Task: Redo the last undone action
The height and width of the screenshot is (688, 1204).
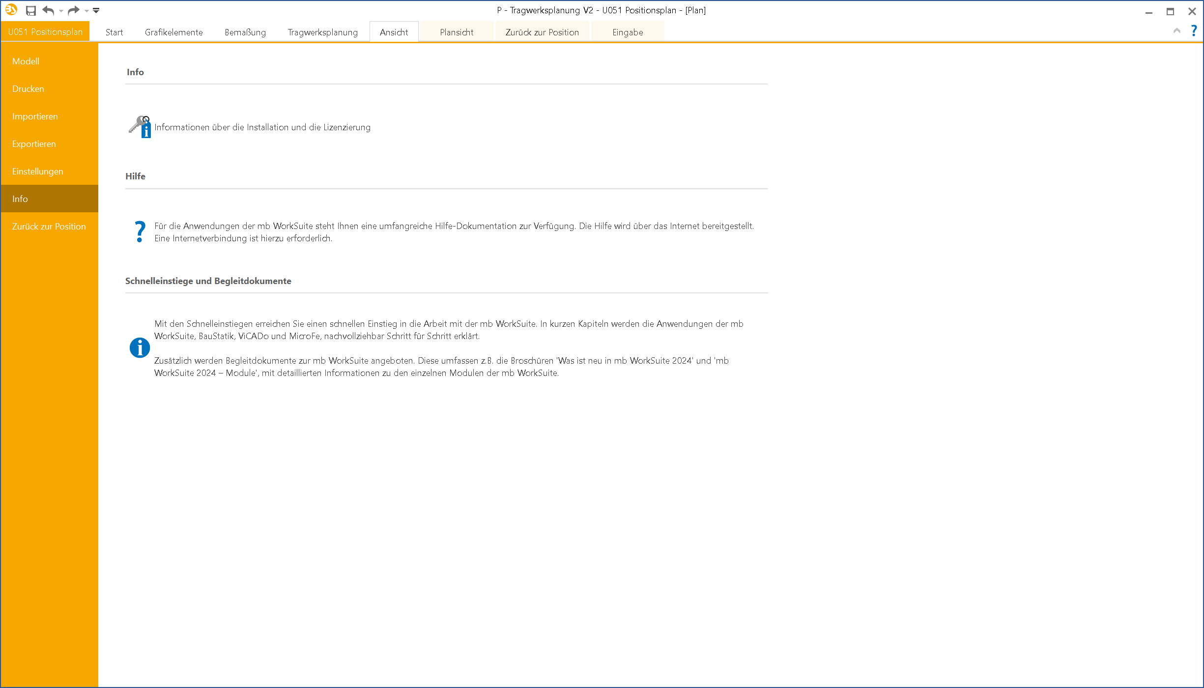Action: pos(74,10)
